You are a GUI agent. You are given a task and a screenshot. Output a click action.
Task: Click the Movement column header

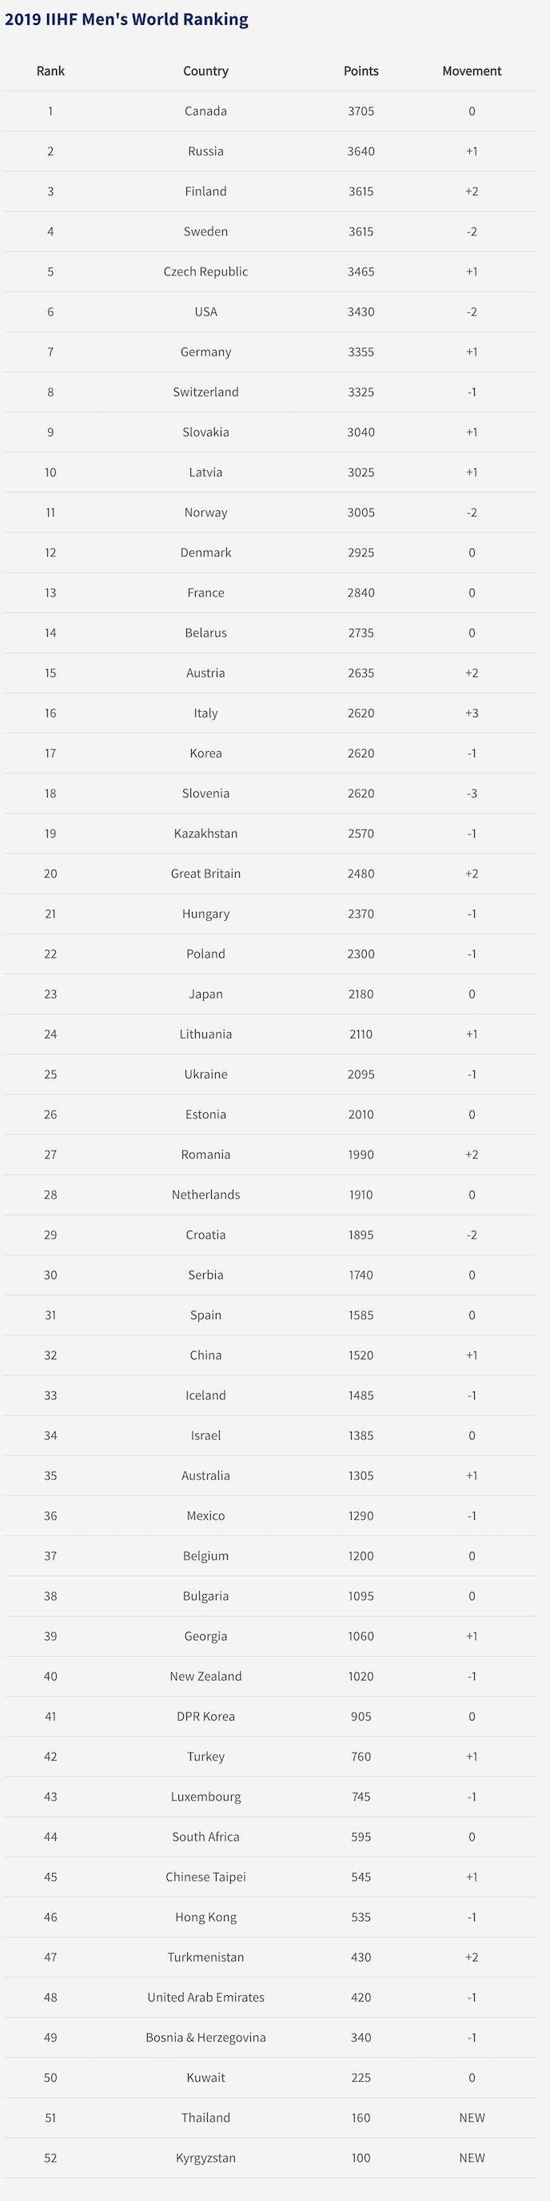[472, 71]
